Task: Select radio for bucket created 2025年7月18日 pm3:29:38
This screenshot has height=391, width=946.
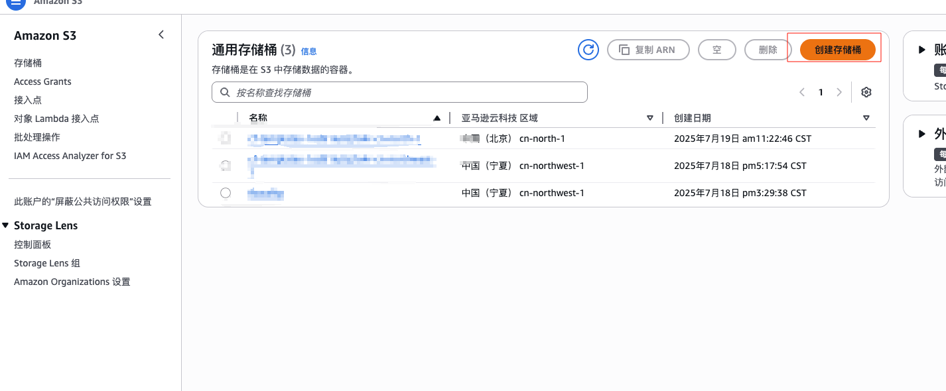Action: [226, 193]
